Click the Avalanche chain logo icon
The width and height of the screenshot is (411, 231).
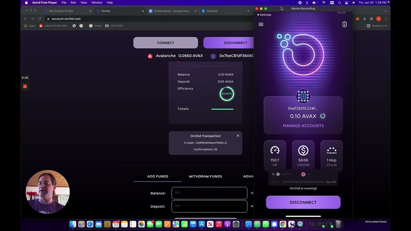point(150,56)
